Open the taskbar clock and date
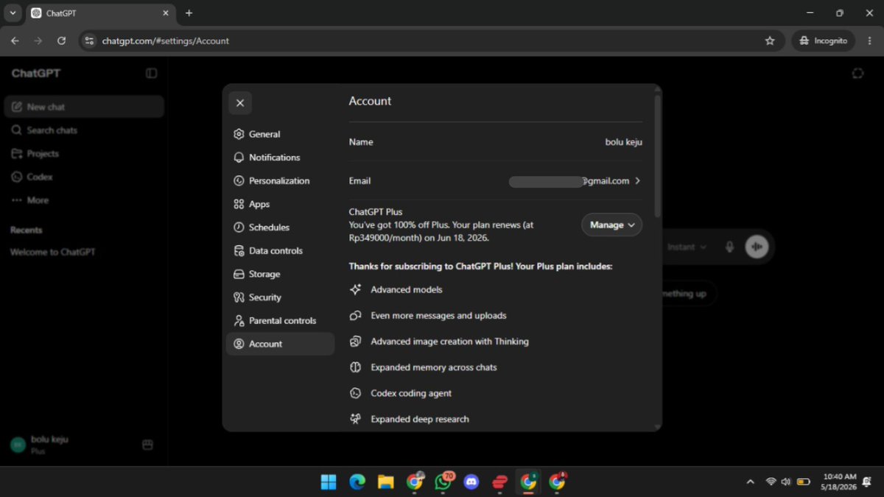This screenshot has height=497, width=884. (840, 482)
